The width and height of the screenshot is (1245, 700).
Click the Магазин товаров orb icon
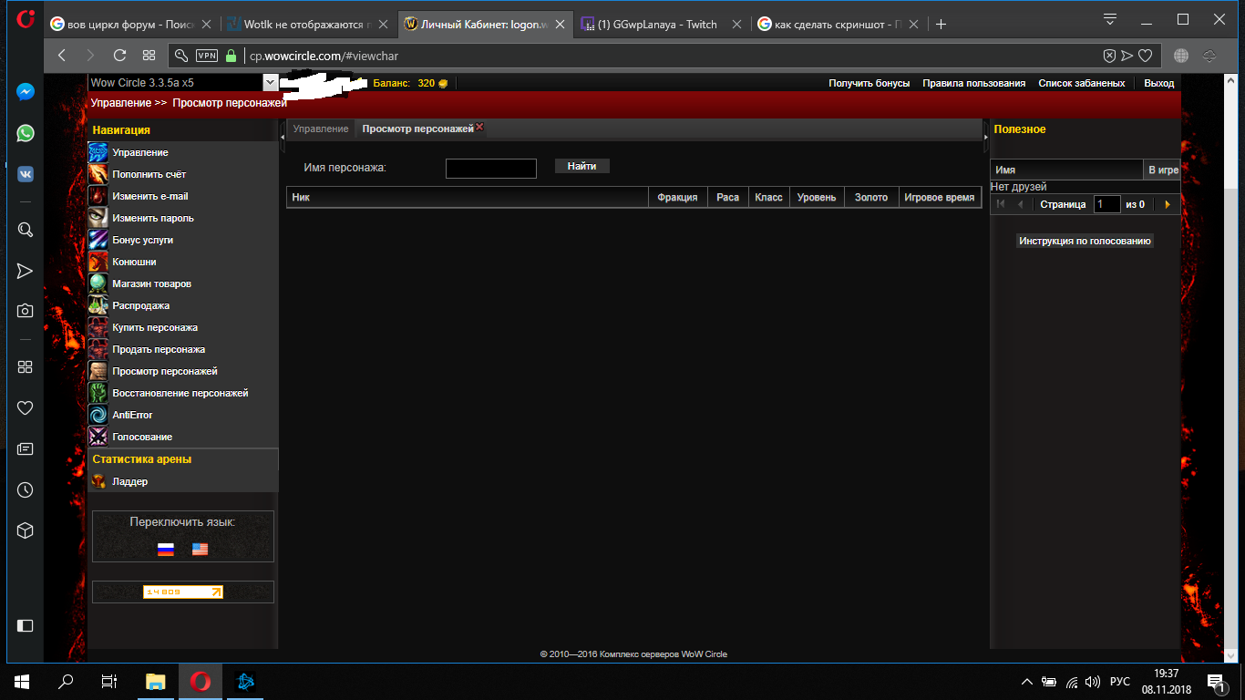click(x=98, y=283)
